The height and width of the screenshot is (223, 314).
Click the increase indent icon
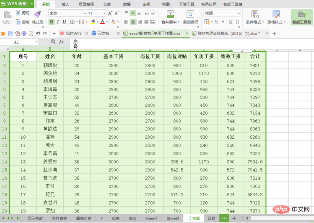coord(153,13)
